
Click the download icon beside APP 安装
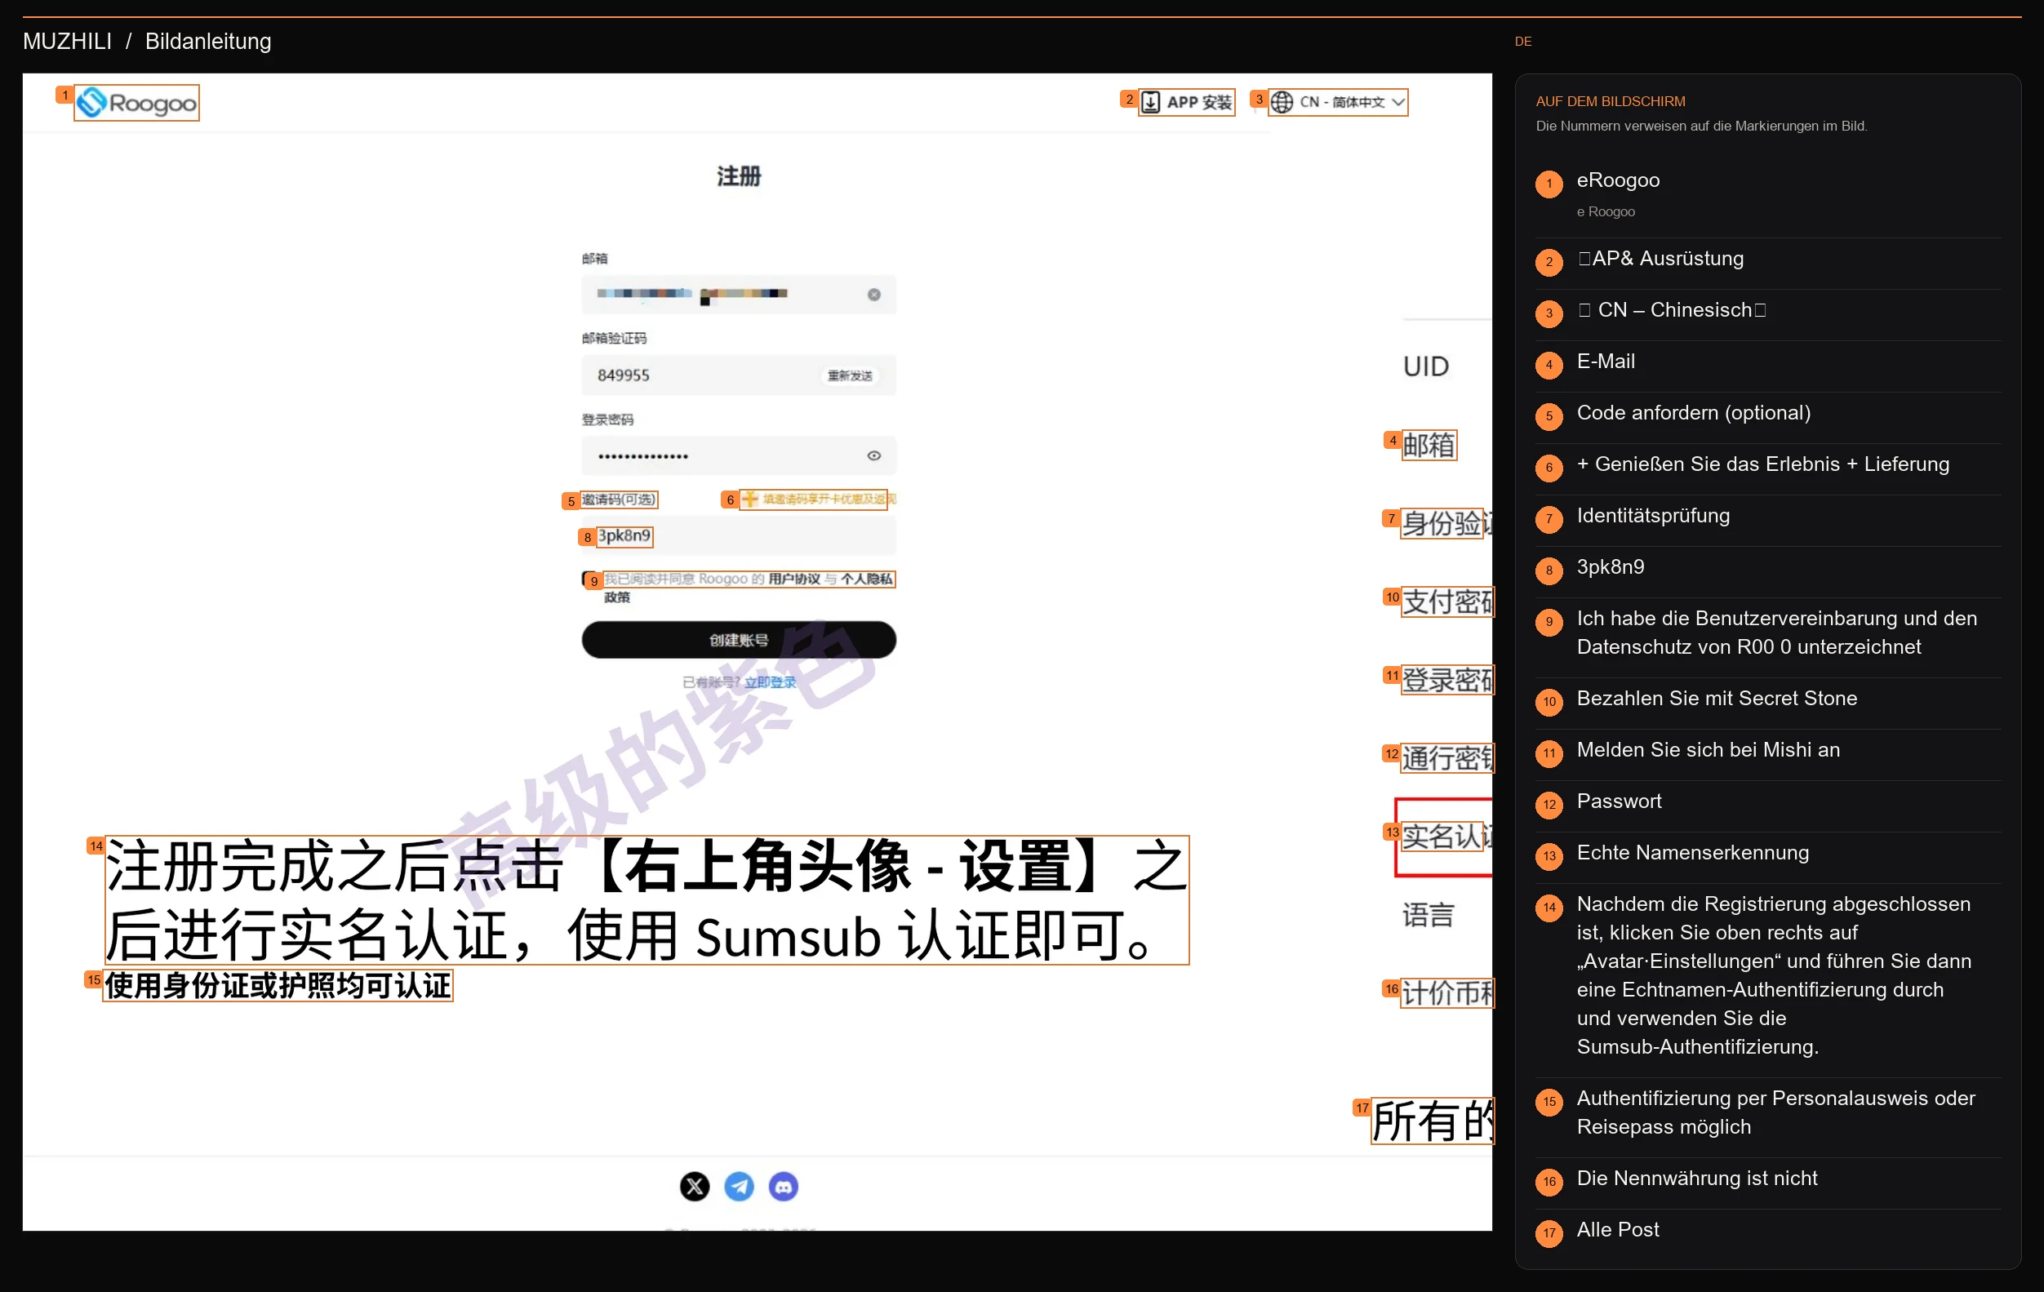tap(1151, 102)
